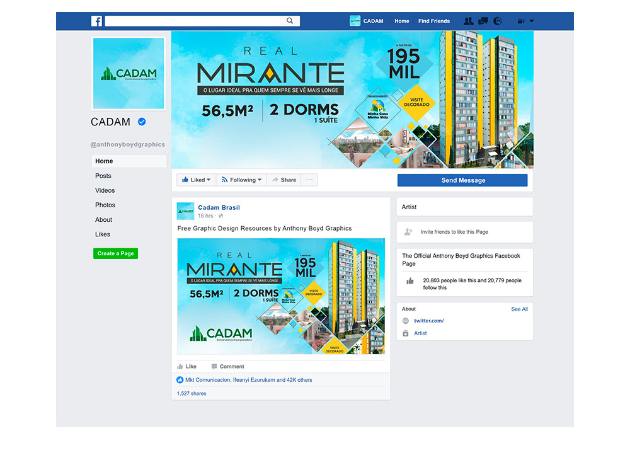Click the thumbs-up icon beside like count
Image resolution: width=630 pixels, height=460 pixels.
pos(410,281)
